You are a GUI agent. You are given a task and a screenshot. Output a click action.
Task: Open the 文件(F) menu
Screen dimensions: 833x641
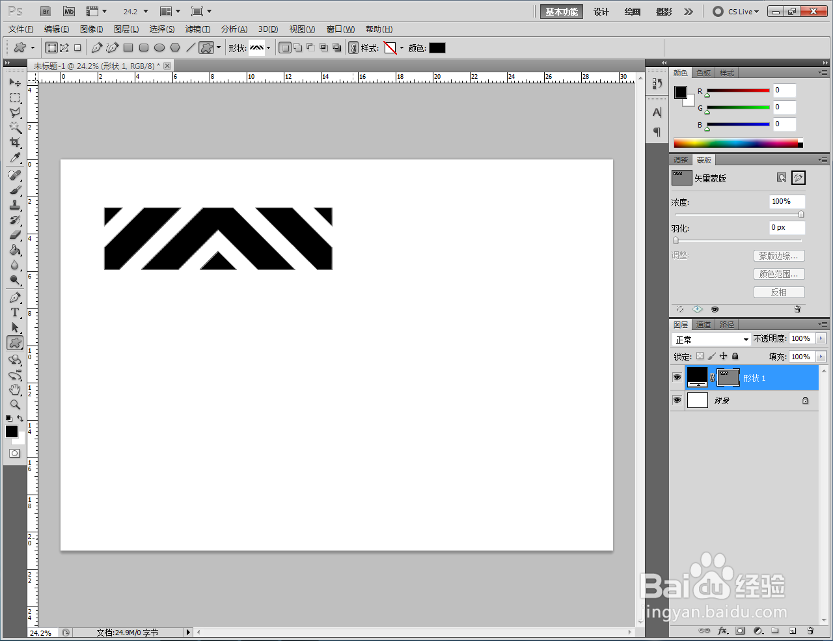tap(21, 29)
